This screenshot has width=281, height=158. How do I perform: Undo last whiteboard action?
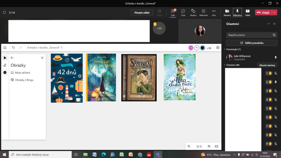click(x=13, y=48)
